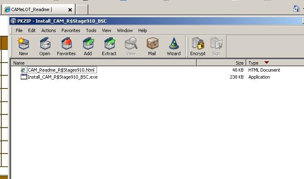Open the Edit menu
Image resolution: width=304 pixels, height=179 pixels.
click(32, 30)
